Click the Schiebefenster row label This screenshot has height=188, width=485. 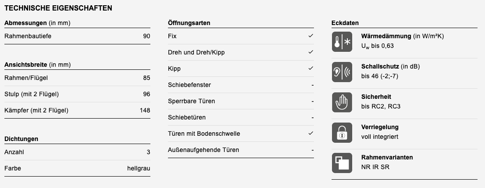coord(190,85)
